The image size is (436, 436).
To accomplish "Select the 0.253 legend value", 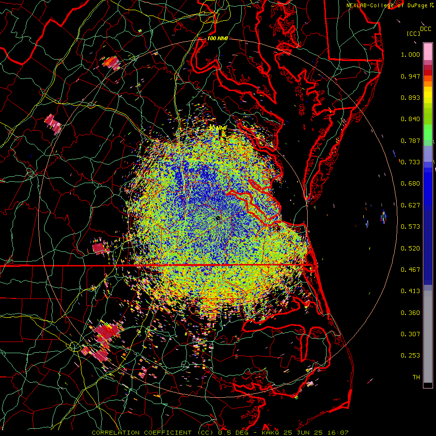I will coord(410,356).
